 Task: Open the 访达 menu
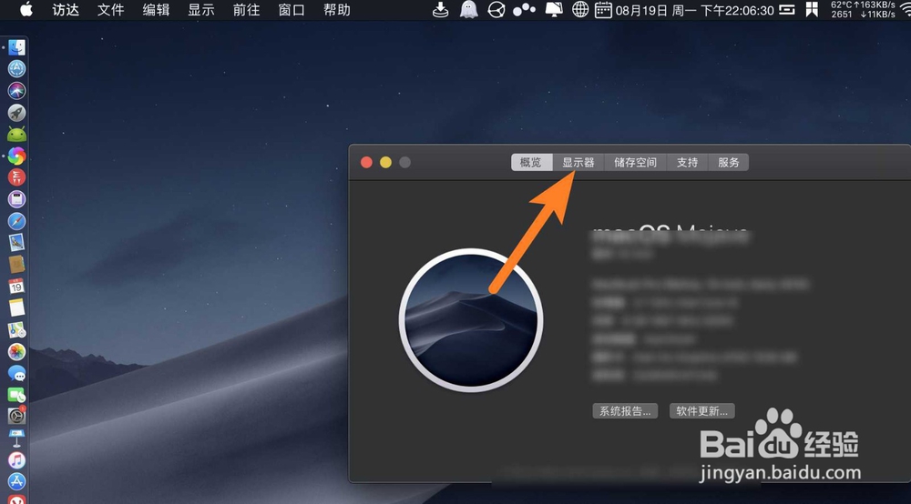(66, 10)
